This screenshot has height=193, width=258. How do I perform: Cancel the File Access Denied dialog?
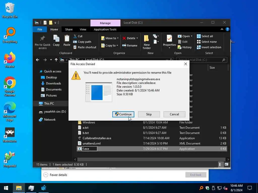coord(174,114)
